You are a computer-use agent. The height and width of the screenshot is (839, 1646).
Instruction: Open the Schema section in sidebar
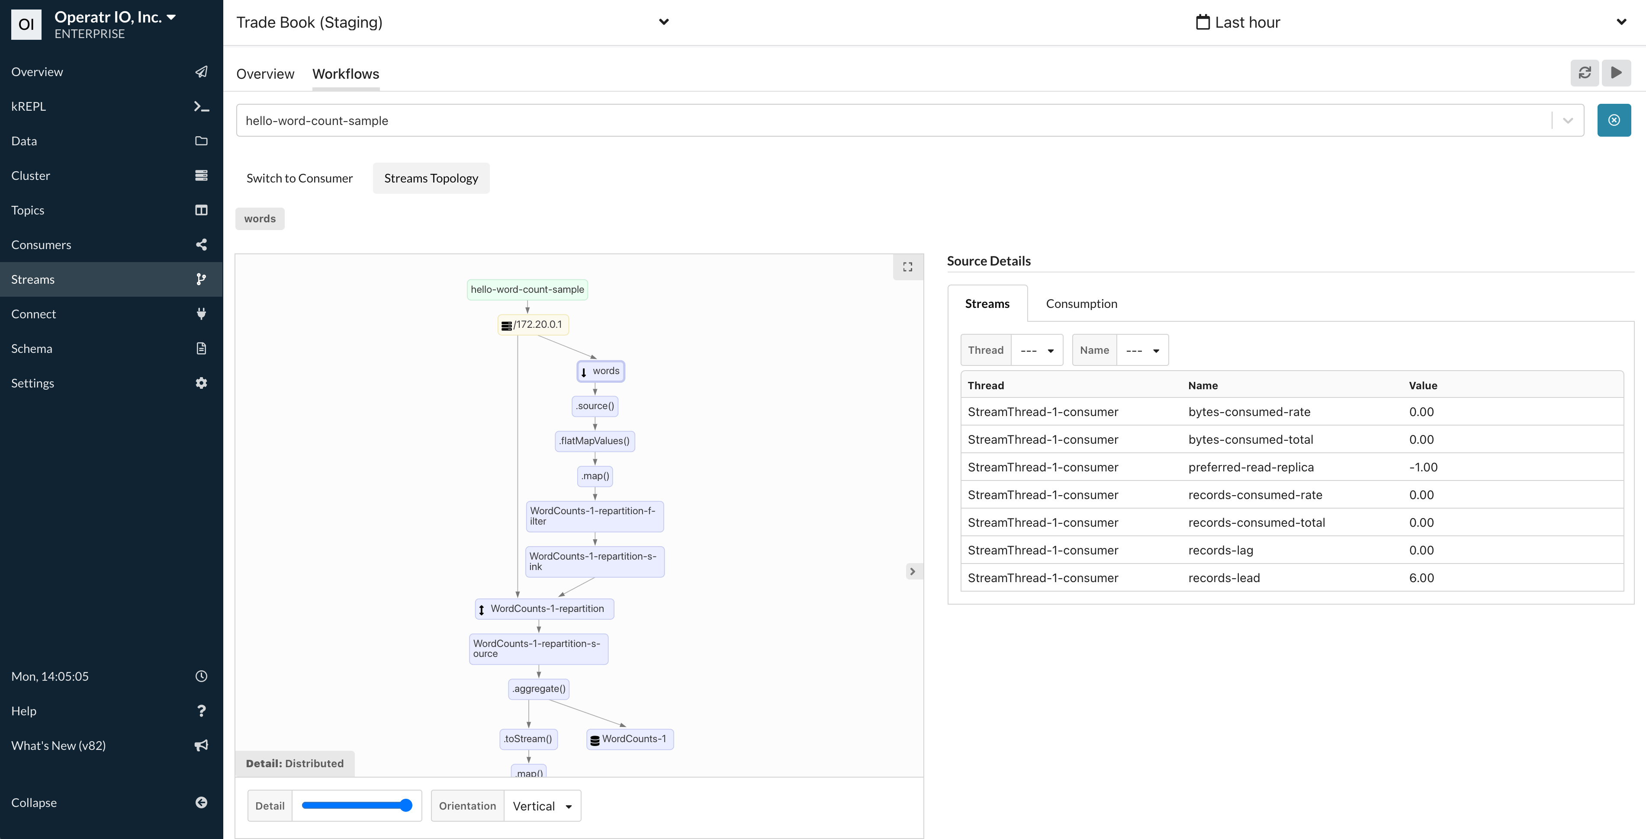tap(31, 348)
